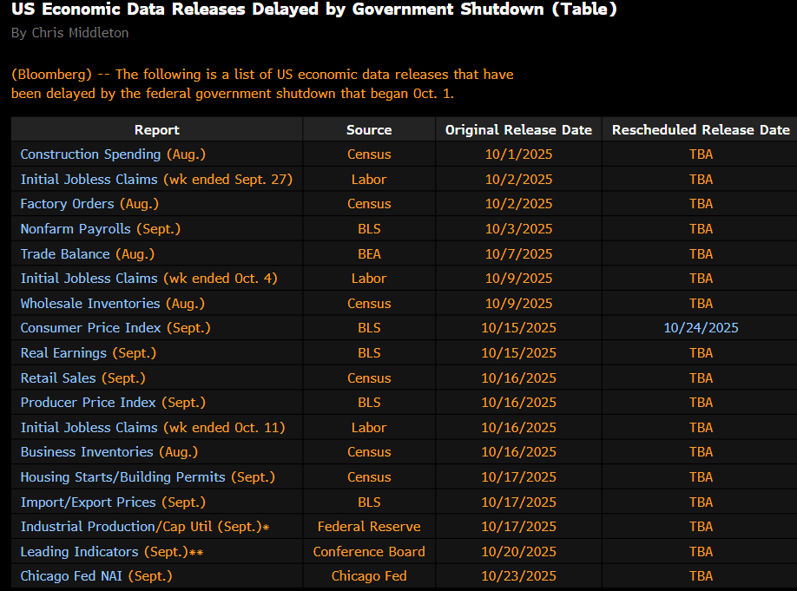The height and width of the screenshot is (591, 797).
Task: Click the Consumer Price Index link
Action: 91,328
